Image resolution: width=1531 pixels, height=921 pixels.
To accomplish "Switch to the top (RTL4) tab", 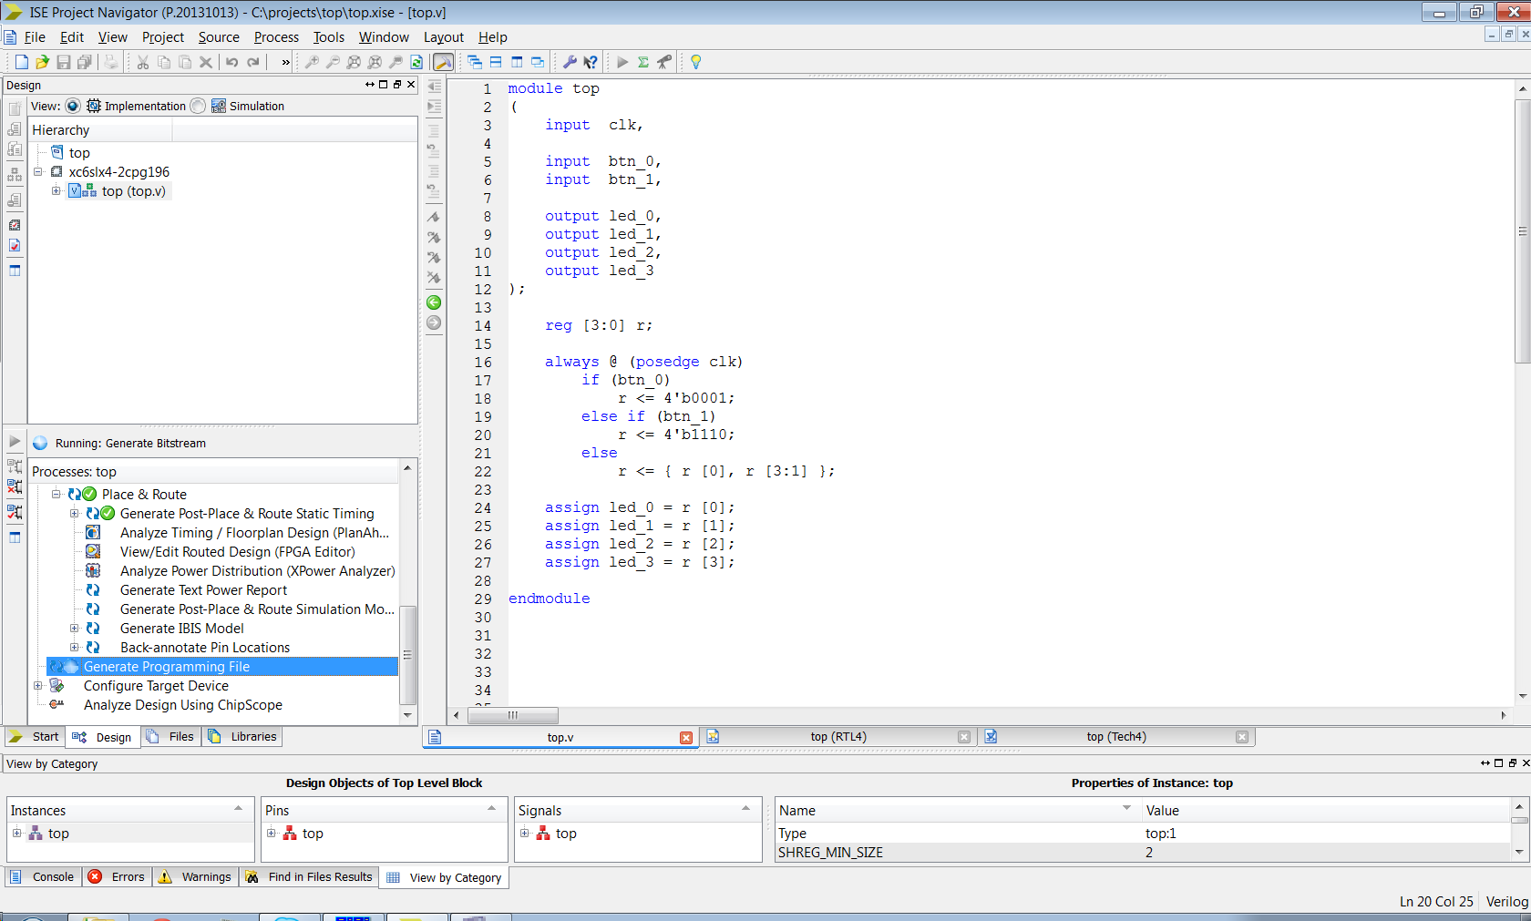I will (x=837, y=737).
